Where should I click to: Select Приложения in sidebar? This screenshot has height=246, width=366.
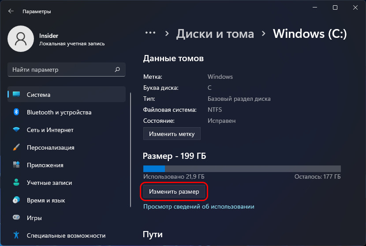[67, 165]
